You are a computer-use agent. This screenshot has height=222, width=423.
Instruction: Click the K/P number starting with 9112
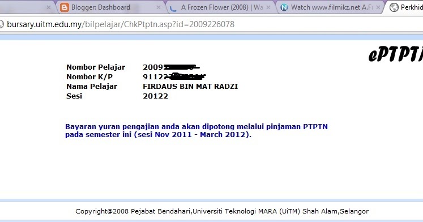click(x=174, y=76)
